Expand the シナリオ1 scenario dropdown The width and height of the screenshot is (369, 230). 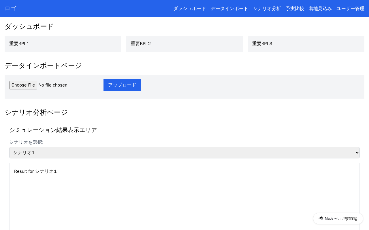coord(184,153)
